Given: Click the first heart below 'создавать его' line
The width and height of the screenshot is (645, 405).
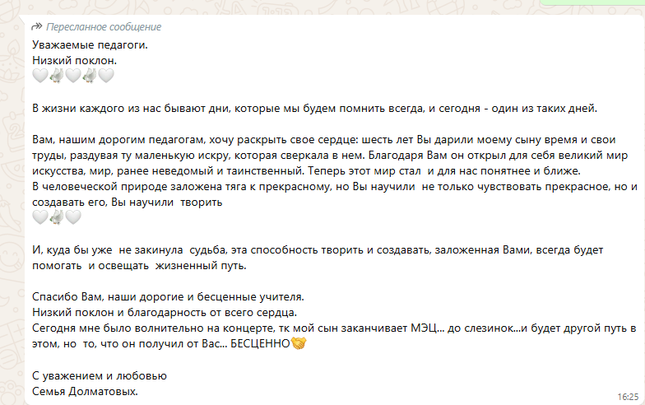Looking at the screenshot, I should 40,217.
